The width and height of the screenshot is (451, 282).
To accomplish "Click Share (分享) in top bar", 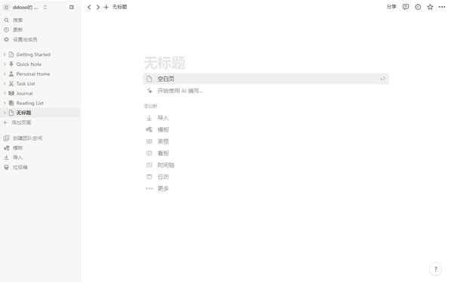I will coord(391,7).
